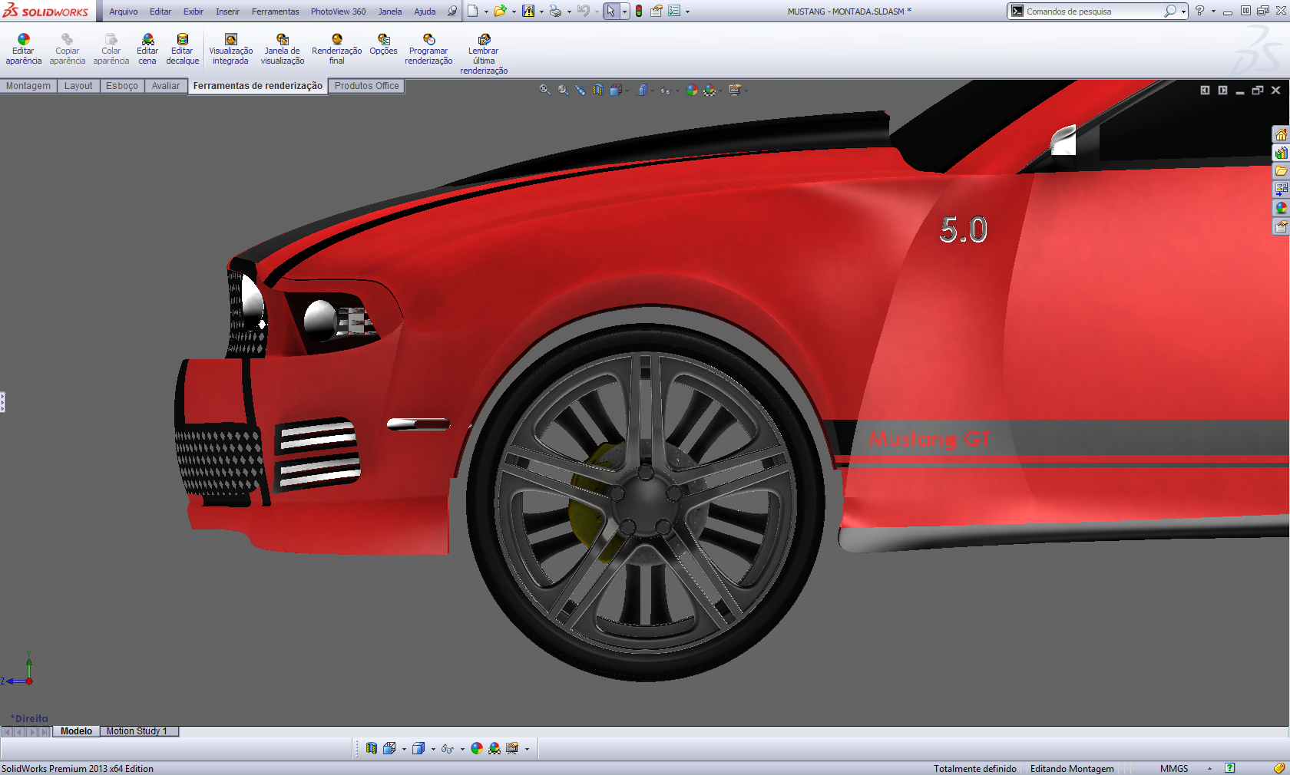Launch Renderização final
This screenshot has width=1290, height=775.
[x=337, y=49]
